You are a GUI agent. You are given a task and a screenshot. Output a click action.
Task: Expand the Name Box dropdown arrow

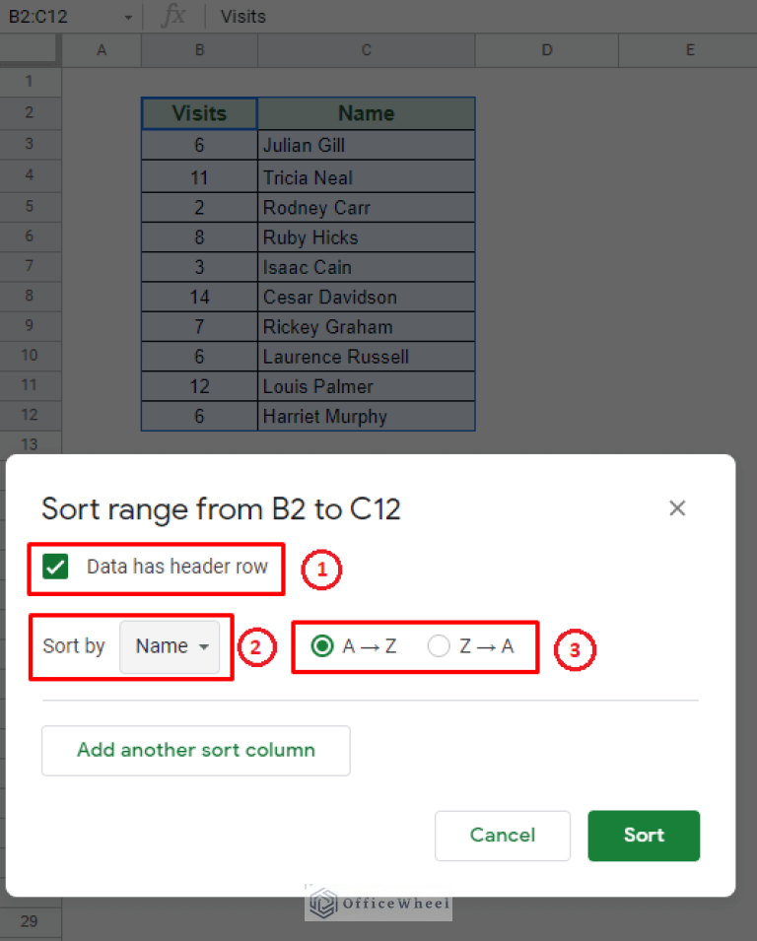[126, 16]
